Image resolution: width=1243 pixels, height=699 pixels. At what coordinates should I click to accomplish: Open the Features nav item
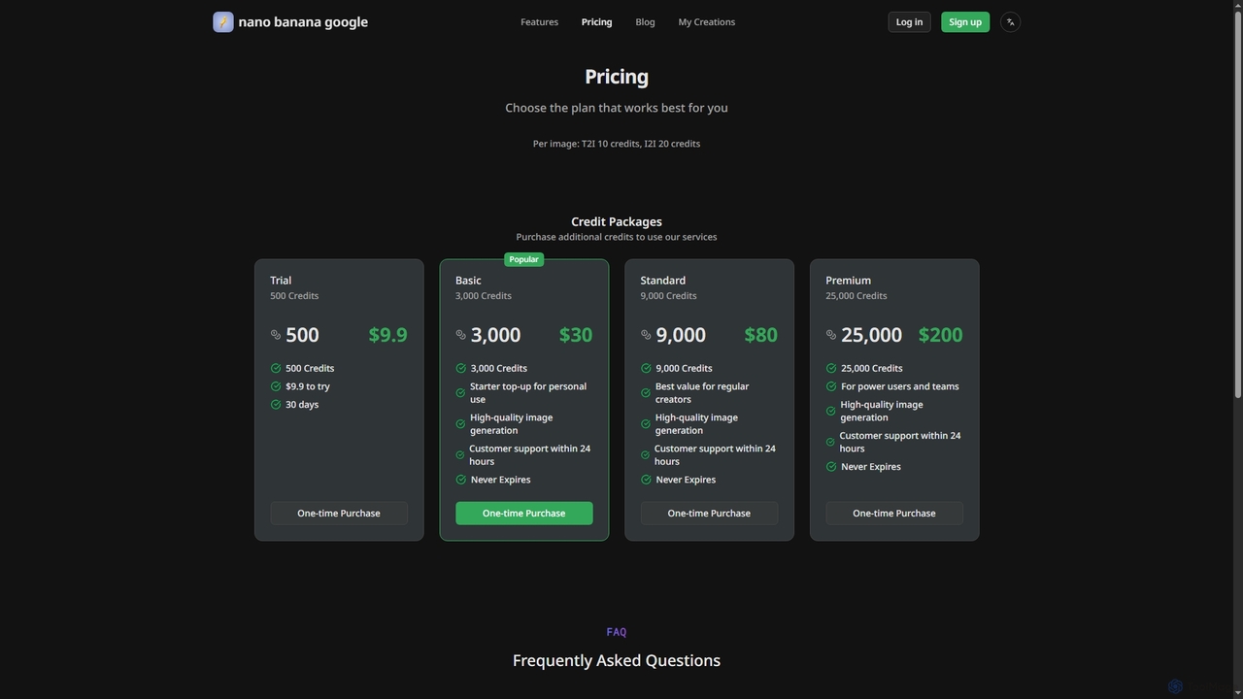point(539,22)
